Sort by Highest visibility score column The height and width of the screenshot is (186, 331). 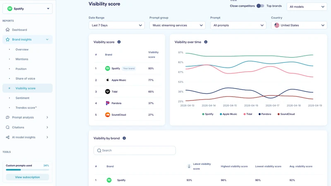234,167
